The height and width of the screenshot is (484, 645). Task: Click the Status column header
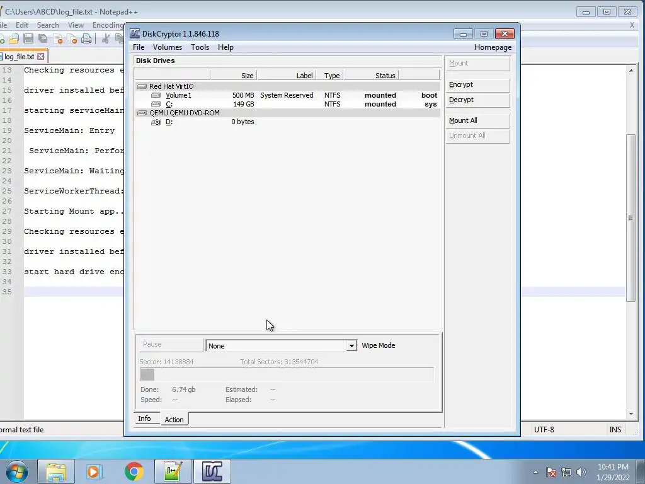click(x=371, y=76)
